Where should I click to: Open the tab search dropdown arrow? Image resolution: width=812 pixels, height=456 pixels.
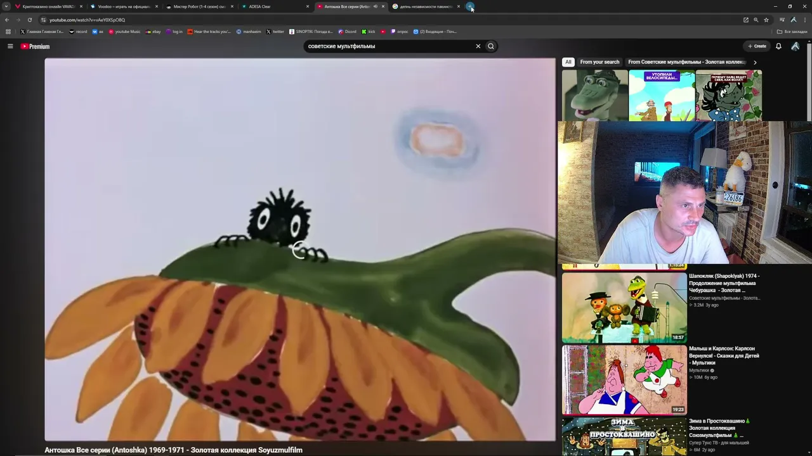click(6, 6)
